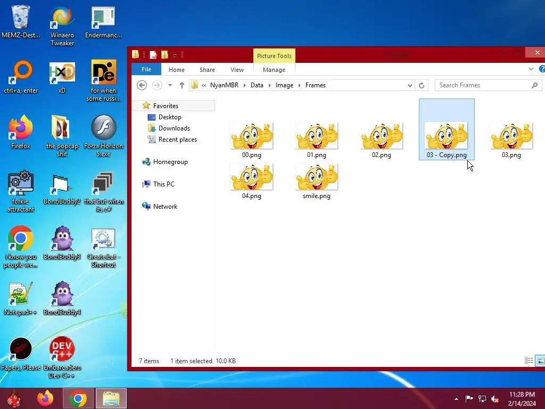Click the Data breadcrumb in address bar
The width and height of the screenshot is (545, 409).
click(x=257, y=85)
